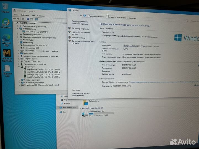Collapse the Видеоадаптеры node
The width and height of the screenshot is (199, 149).
coord(18,29)
